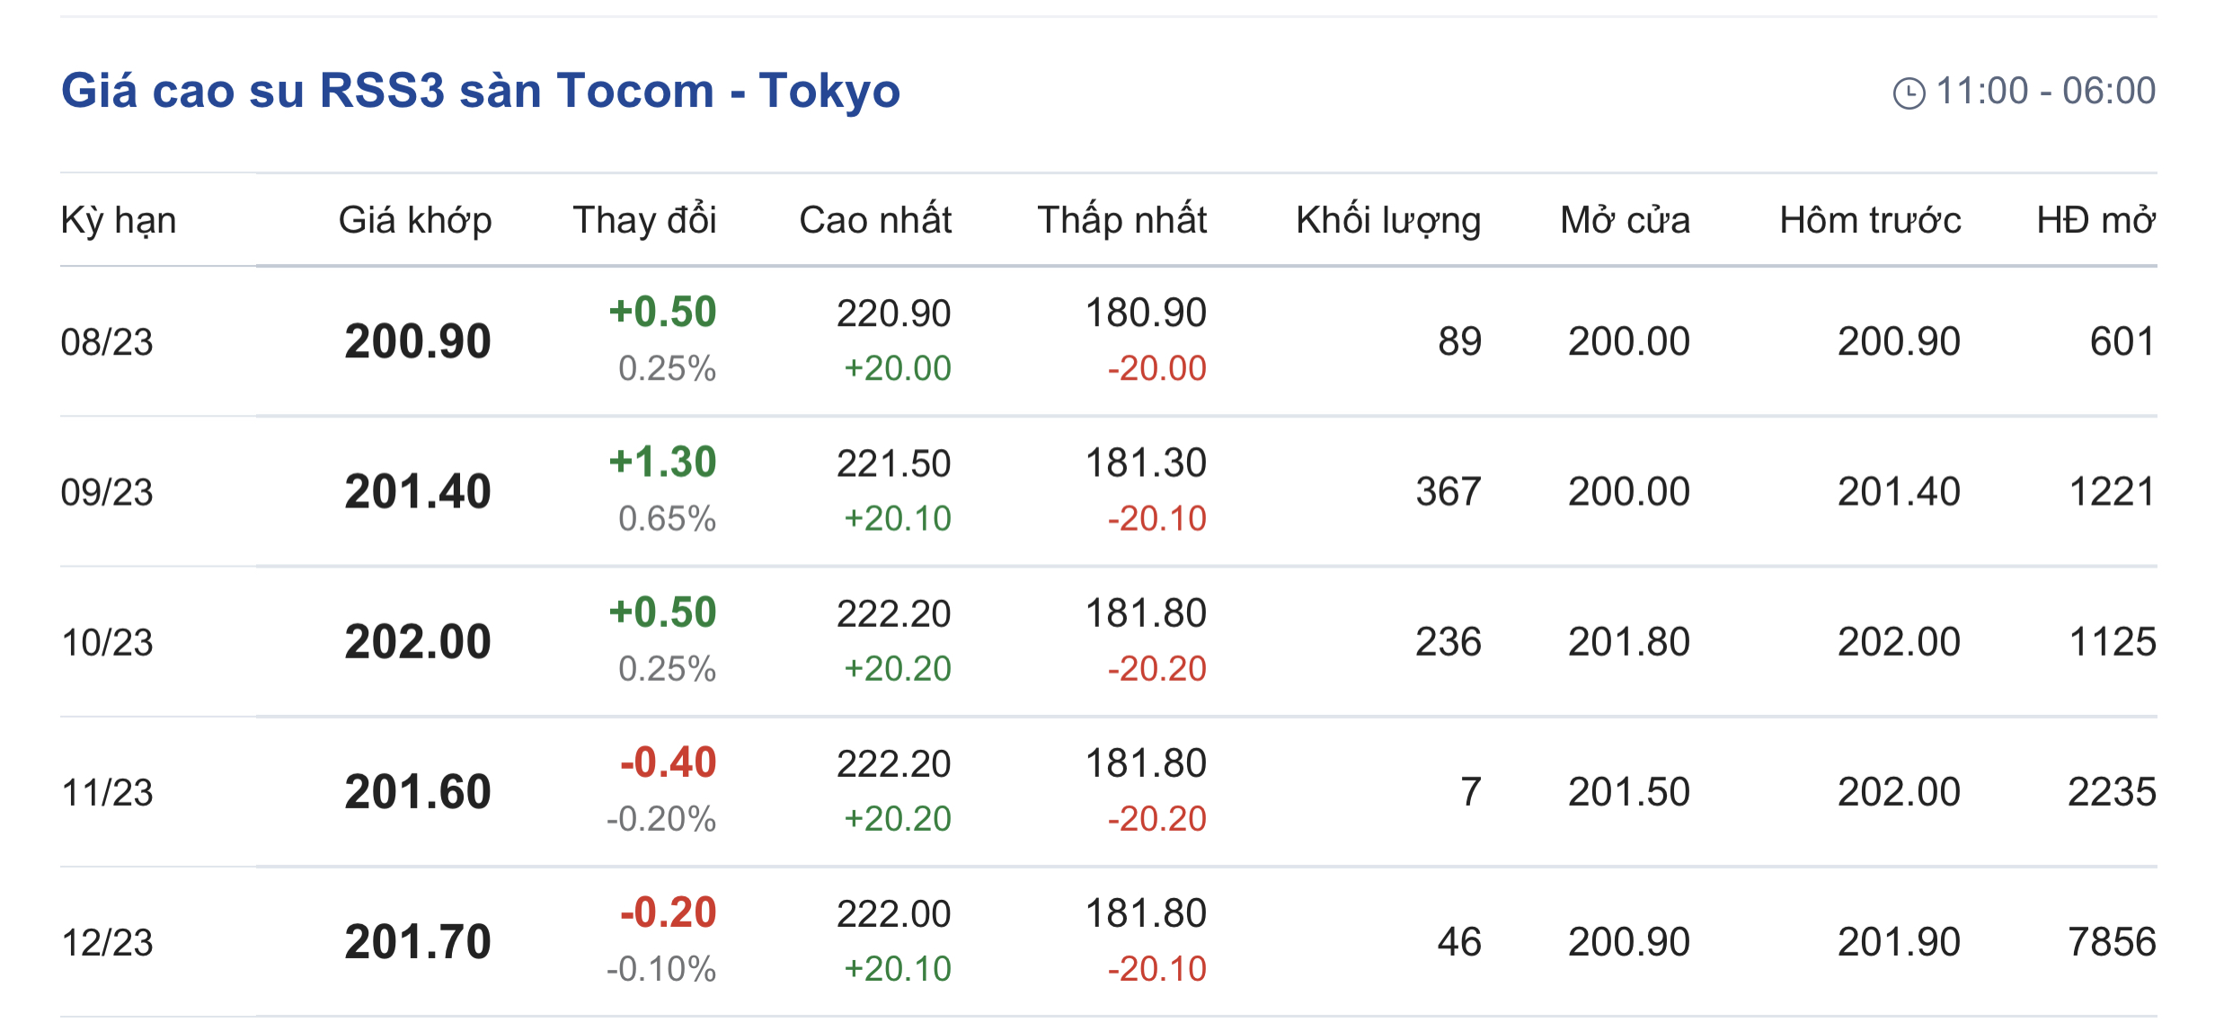Click the 09/23 contract term

click(107, 492)
